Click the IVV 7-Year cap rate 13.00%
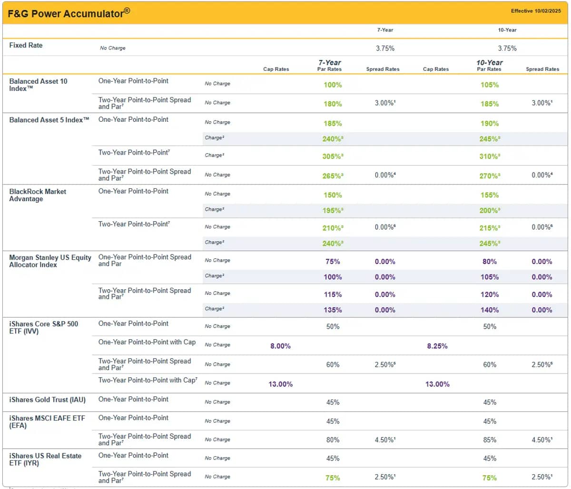This screenshot has height=489, width=571. (280, 384)
